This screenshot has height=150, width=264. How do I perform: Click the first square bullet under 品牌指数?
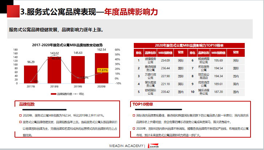(x=20, y=115)
